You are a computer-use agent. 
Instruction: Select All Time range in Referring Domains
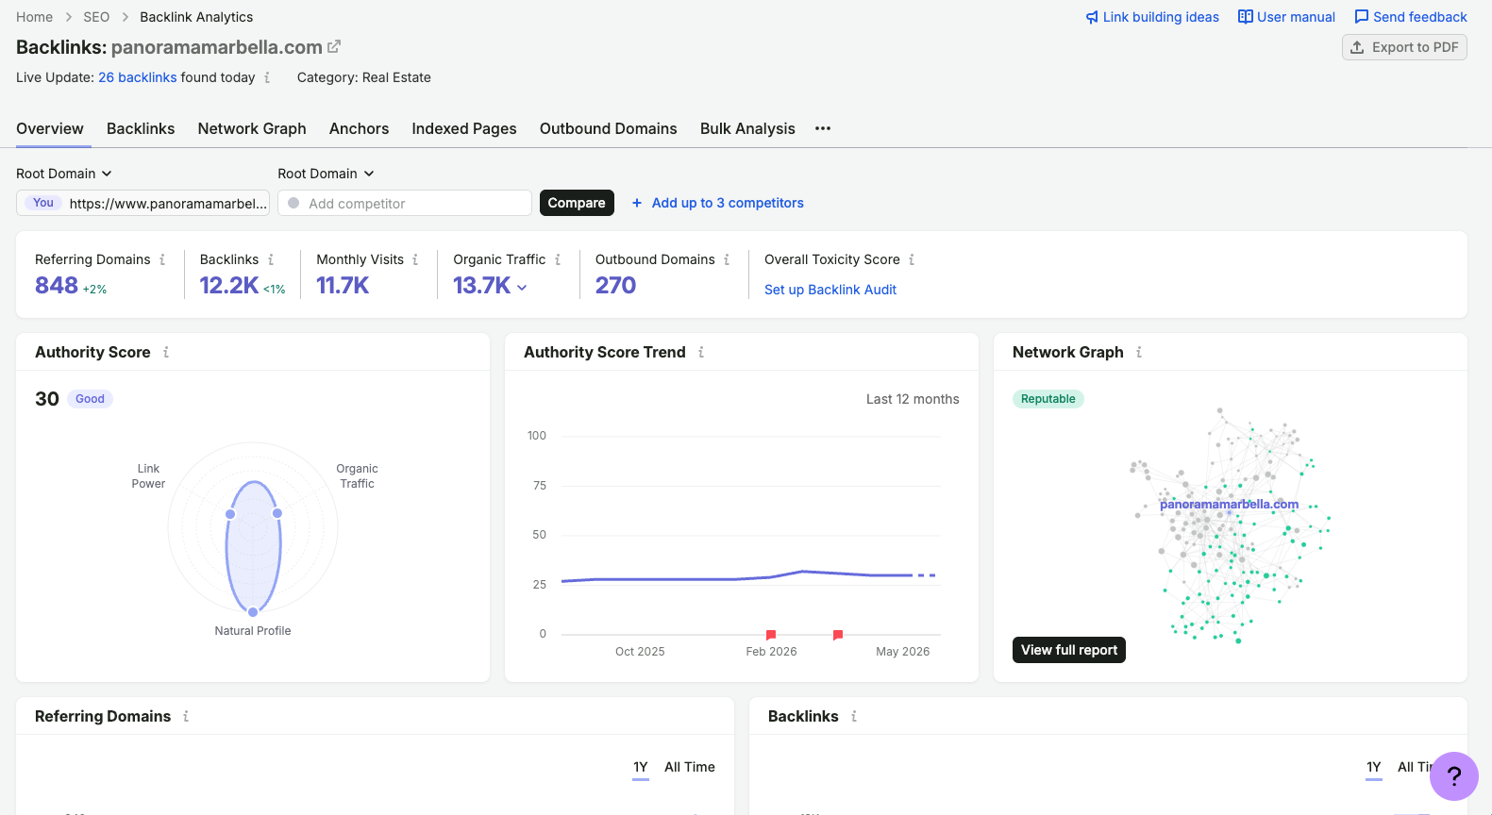click(x=690, y=767)
